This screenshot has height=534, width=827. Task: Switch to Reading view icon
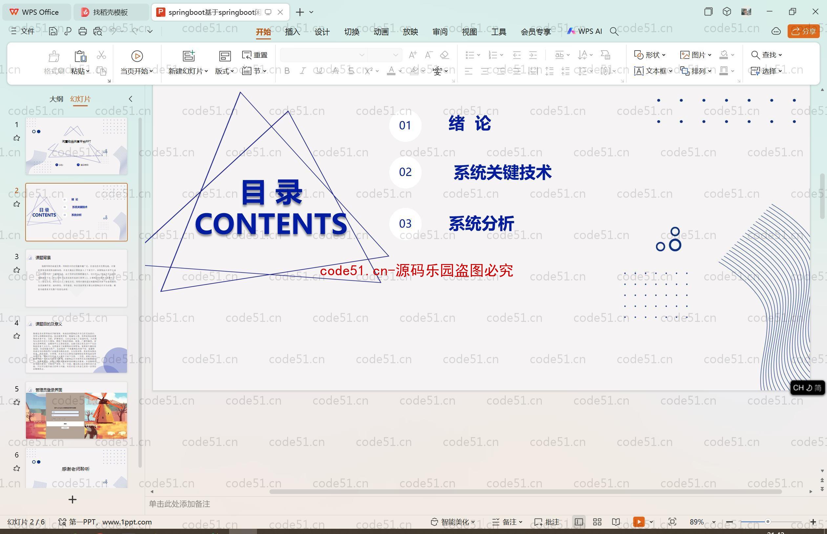(x=616, y=522)
